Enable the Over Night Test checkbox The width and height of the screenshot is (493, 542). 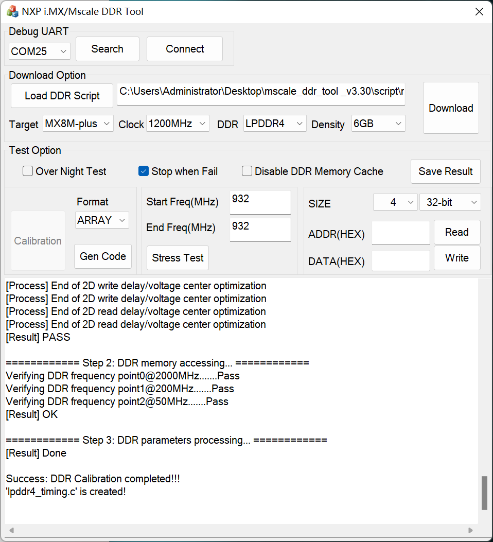pos(27,171)
